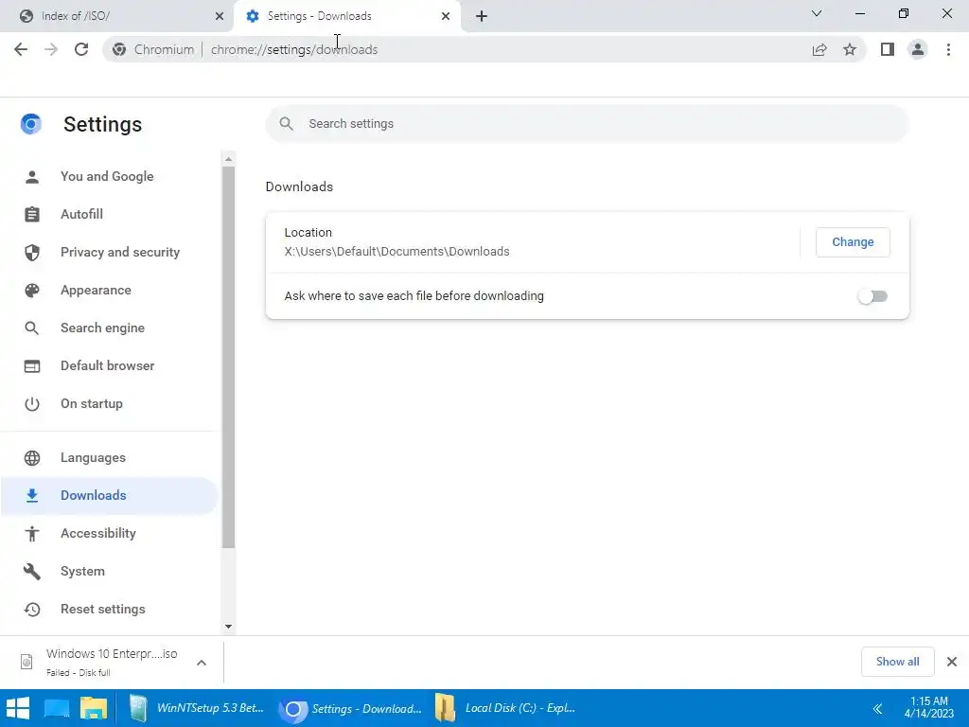Expand options for the failed ISO download
969x727 pixels.
(202, 663)
